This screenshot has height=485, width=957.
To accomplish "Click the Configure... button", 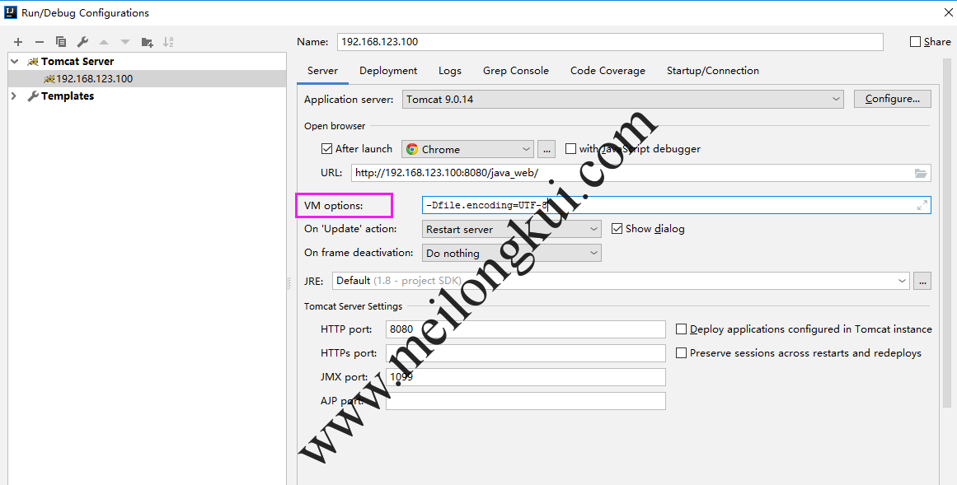I will (893, 99).
